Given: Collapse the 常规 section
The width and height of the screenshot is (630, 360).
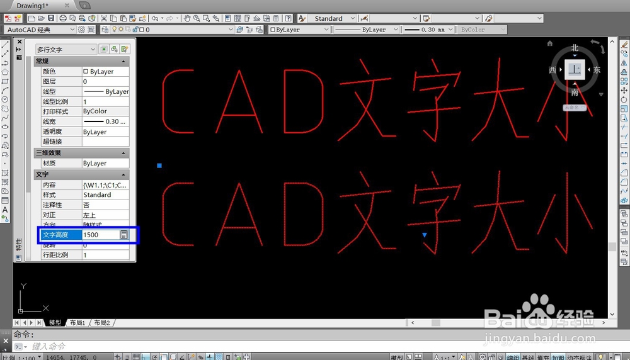Looking at the screenshot, I should tap(123, 62).
